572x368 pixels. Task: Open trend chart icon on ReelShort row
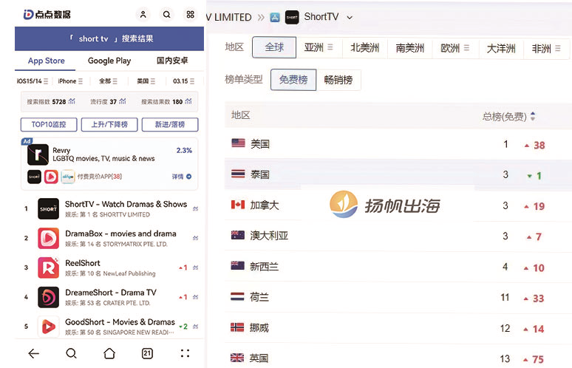[196, 268]
